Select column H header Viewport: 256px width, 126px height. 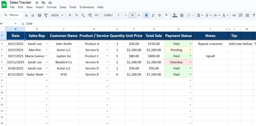click(178, 29)
